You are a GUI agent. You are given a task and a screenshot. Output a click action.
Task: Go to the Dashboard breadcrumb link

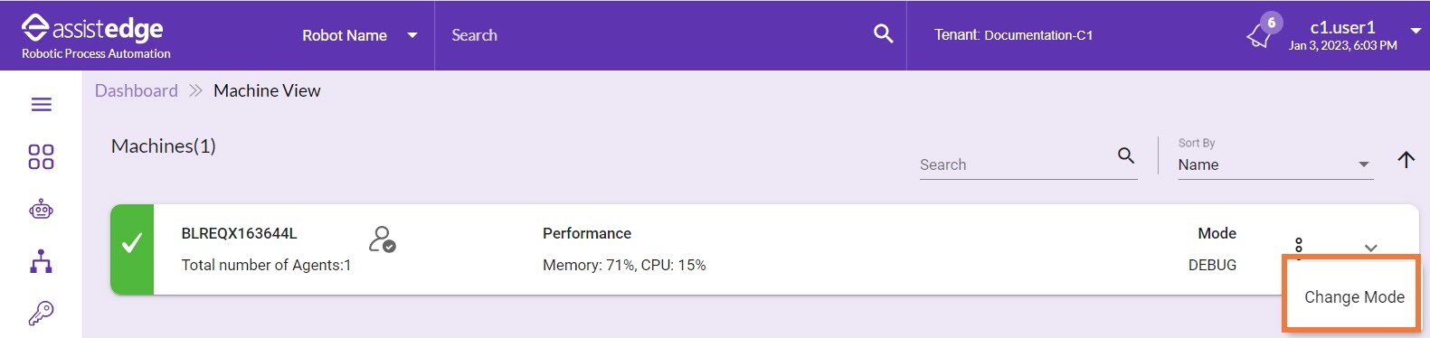click(137, 90)
